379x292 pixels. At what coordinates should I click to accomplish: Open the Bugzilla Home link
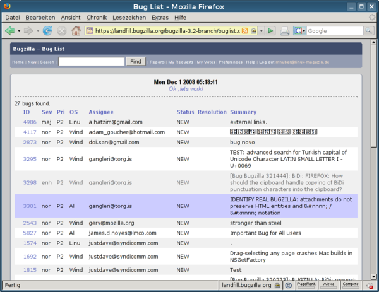[x=18, y=62]
